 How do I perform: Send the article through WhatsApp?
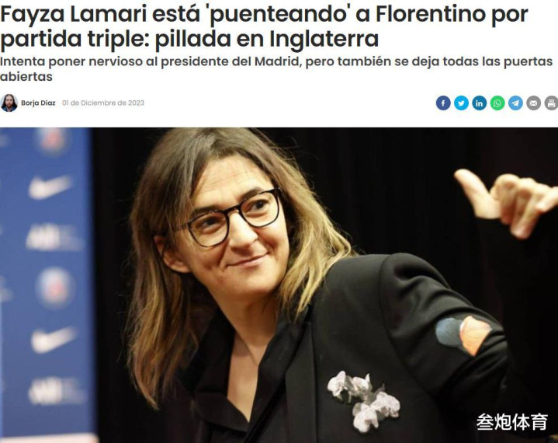click(x=497, y=103)
